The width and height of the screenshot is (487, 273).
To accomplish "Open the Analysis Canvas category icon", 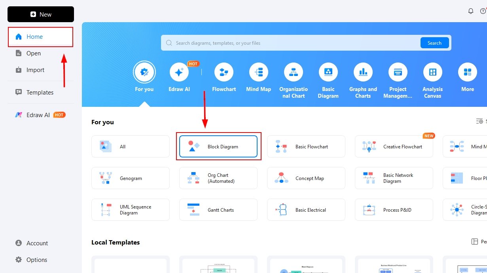I will (x=432, y=72).
